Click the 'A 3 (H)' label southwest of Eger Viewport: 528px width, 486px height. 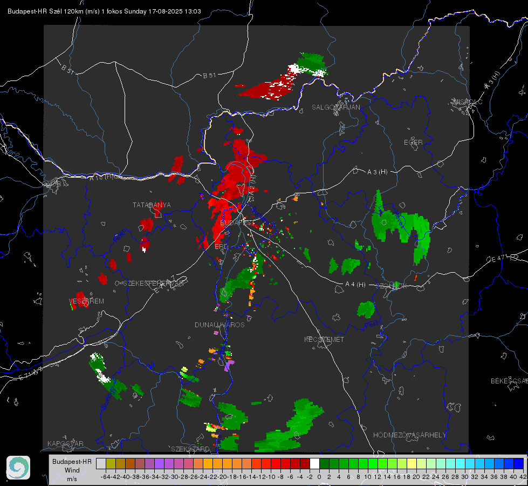coord(377,172)
